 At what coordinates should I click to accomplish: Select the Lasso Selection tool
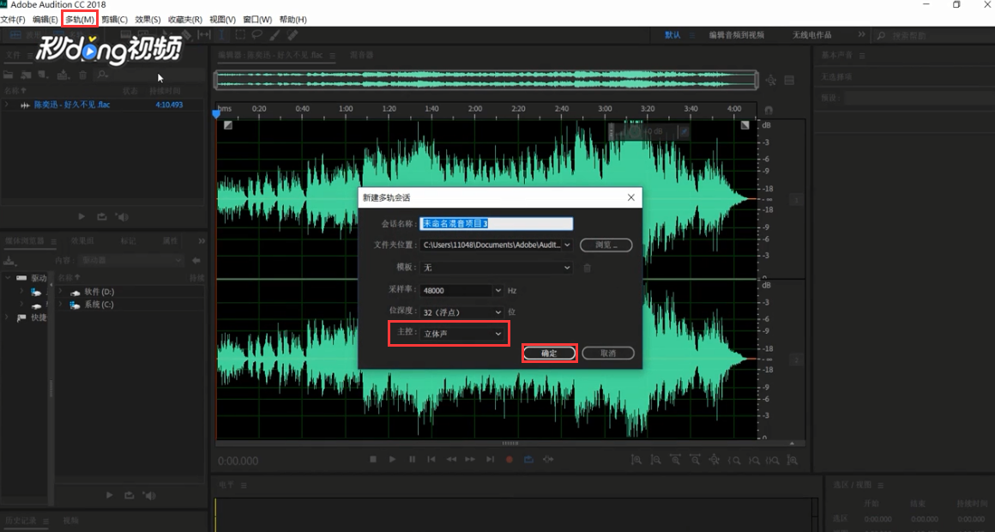coord(257,35)
